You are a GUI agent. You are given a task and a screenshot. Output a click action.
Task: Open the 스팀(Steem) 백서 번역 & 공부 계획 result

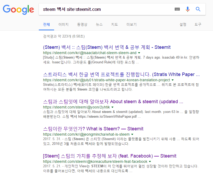(107, 47)
